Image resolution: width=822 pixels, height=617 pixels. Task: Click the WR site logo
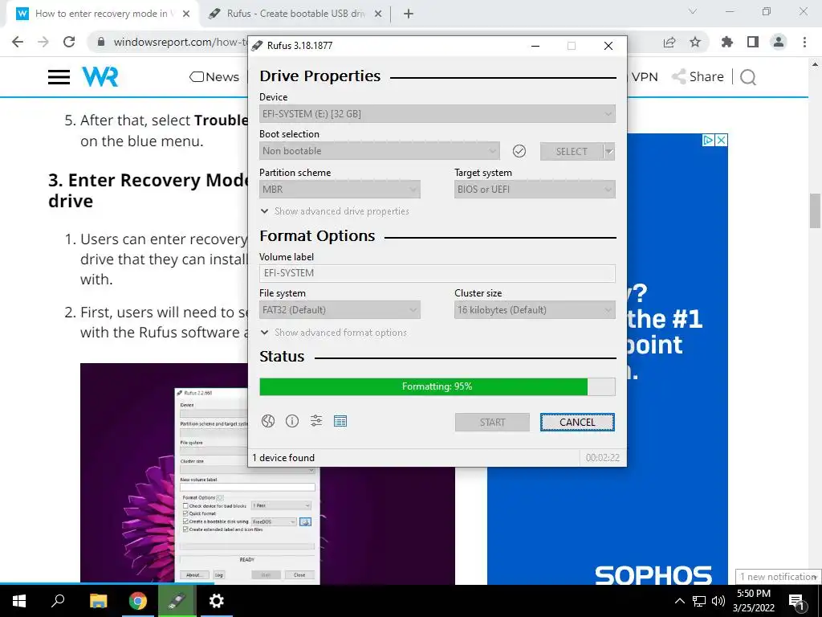100,76
